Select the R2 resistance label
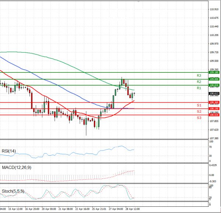This screenshot has width=221, height=213. point(199,82)
